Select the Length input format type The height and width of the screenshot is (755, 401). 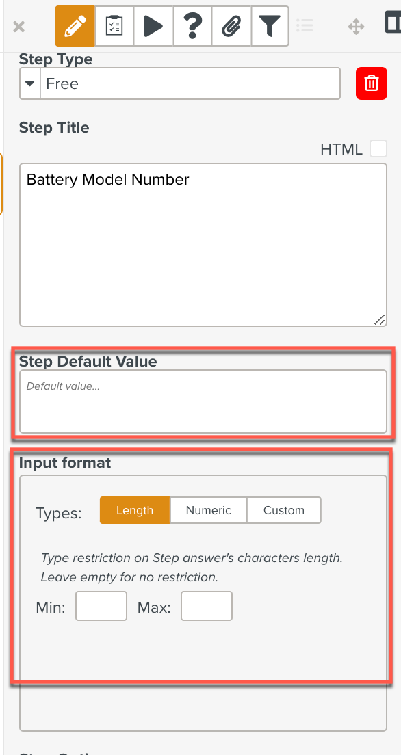pos(135,510)
